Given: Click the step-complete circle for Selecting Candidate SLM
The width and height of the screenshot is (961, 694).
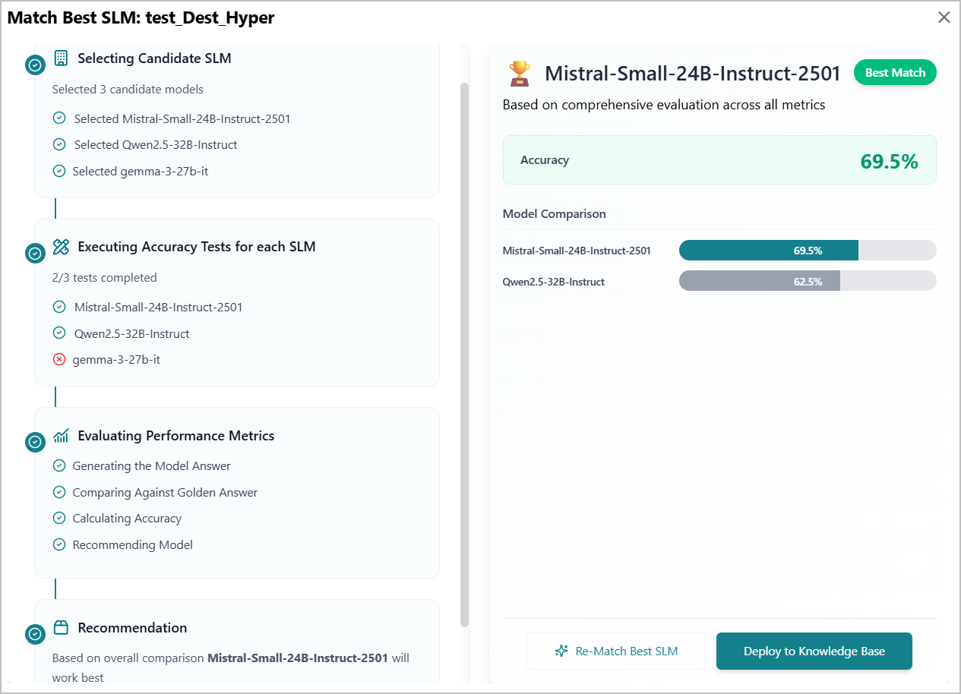Looking at the screenshot, I should coord(35,65).
